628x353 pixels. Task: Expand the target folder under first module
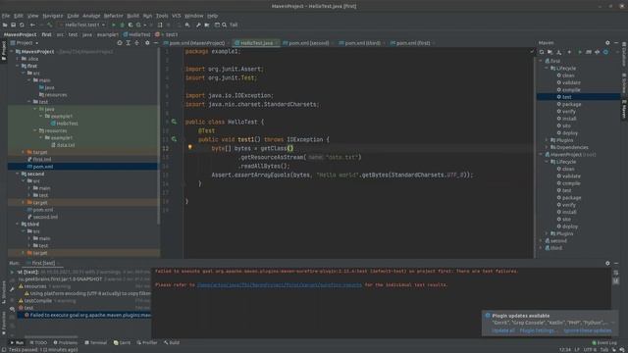coord(24,152)
